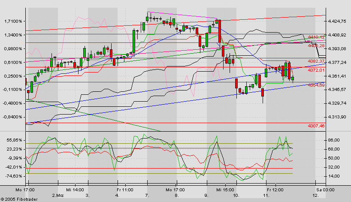This screenshot has width=351, height=202.
Task: Click the 1,7100% left axis label
Action: tap(14, 21)
